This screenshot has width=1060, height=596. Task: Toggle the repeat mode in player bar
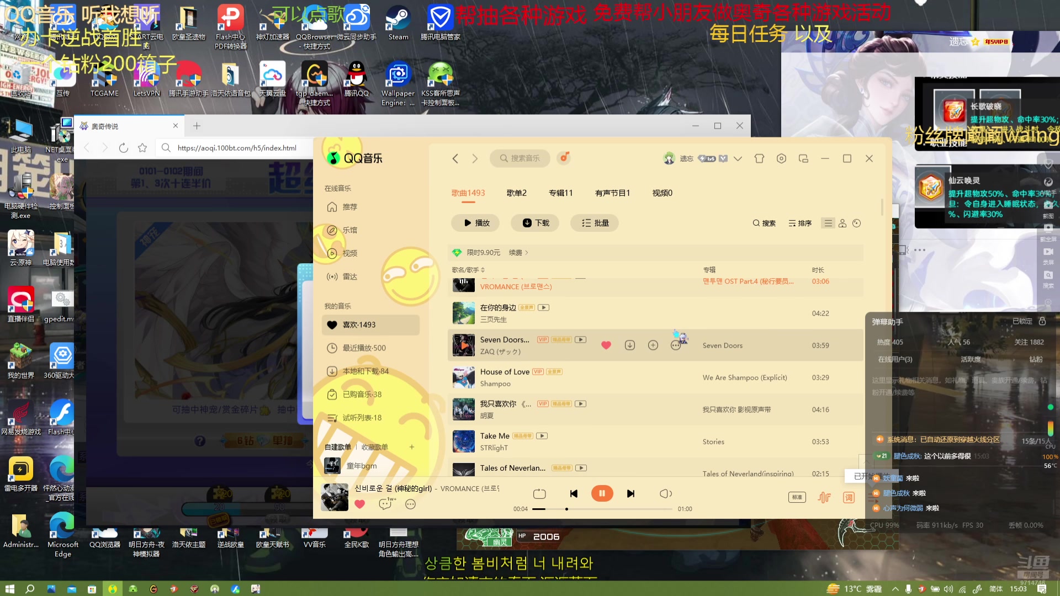539,493
